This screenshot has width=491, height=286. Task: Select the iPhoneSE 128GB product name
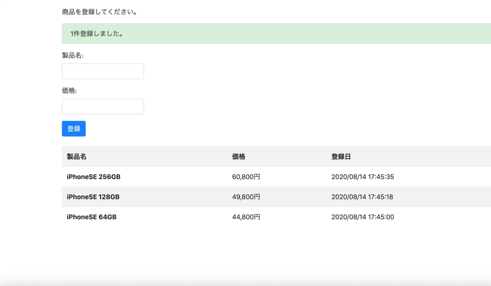[93, 197]
